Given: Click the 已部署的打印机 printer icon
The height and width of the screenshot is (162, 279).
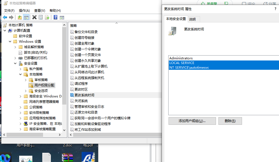Looking at the screenshot, I should click(x=21, y=58).
